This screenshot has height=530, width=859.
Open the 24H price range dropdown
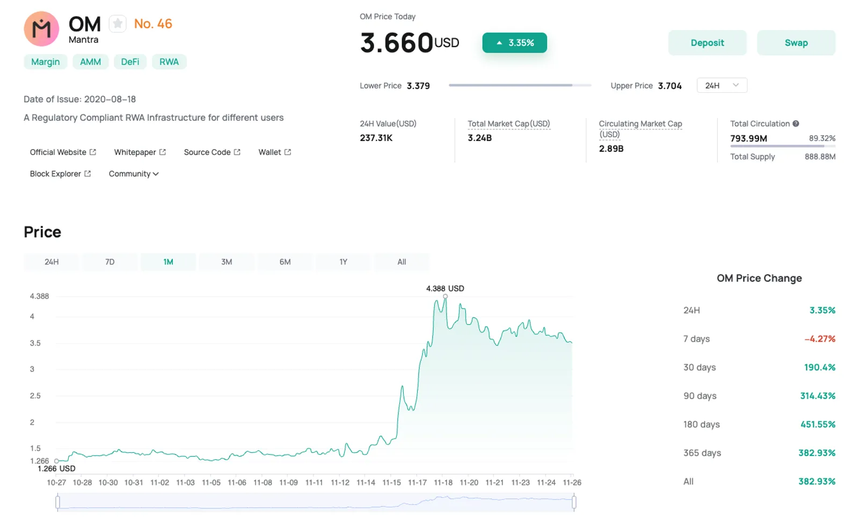pyautogui.click(x=722, y=85)
